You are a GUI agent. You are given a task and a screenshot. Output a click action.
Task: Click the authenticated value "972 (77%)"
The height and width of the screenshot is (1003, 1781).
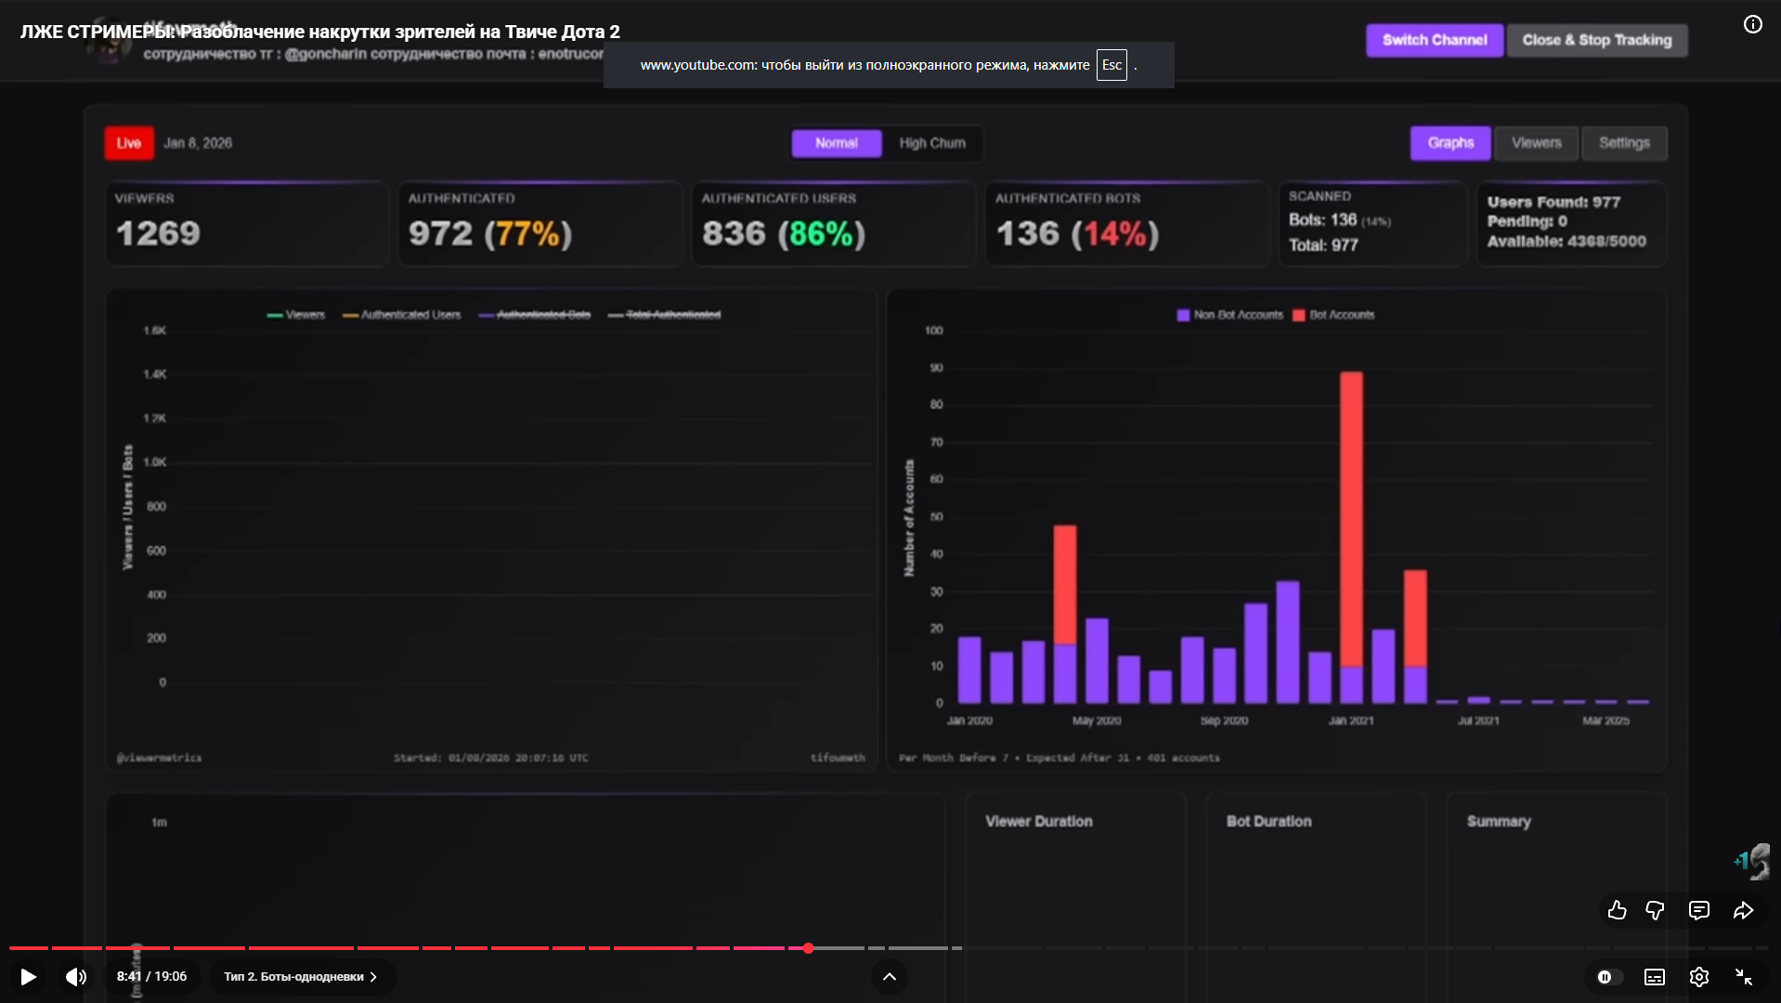[x=490, y=233]
